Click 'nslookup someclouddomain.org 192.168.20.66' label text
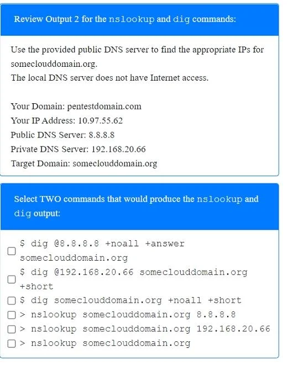 pyautogui.click(x=145, y=329)
